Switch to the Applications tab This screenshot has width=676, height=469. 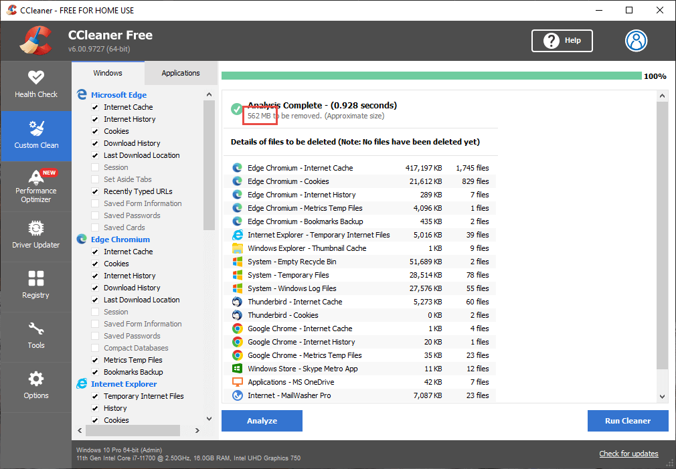pos(181,73)
